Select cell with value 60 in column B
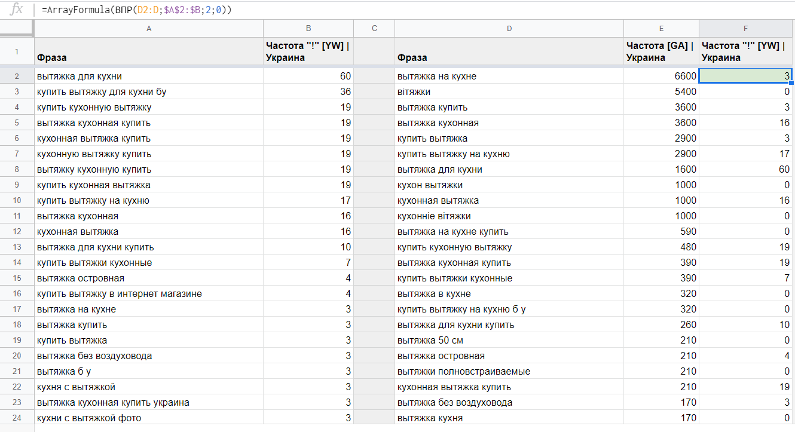 308,76
